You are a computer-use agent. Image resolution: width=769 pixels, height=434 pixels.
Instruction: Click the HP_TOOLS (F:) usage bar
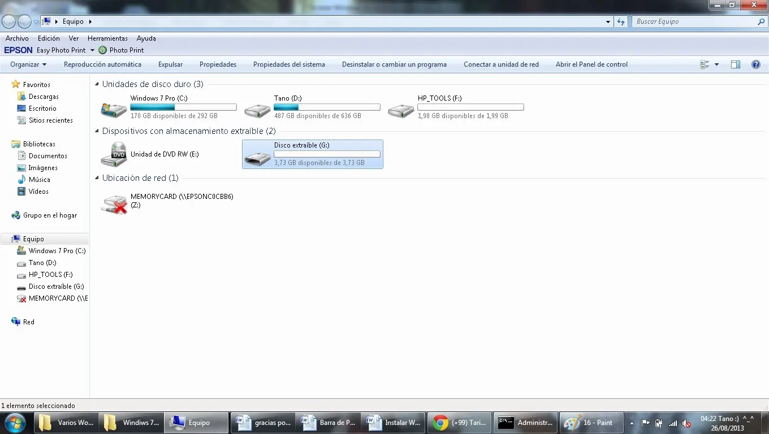[x=470, y=107]
